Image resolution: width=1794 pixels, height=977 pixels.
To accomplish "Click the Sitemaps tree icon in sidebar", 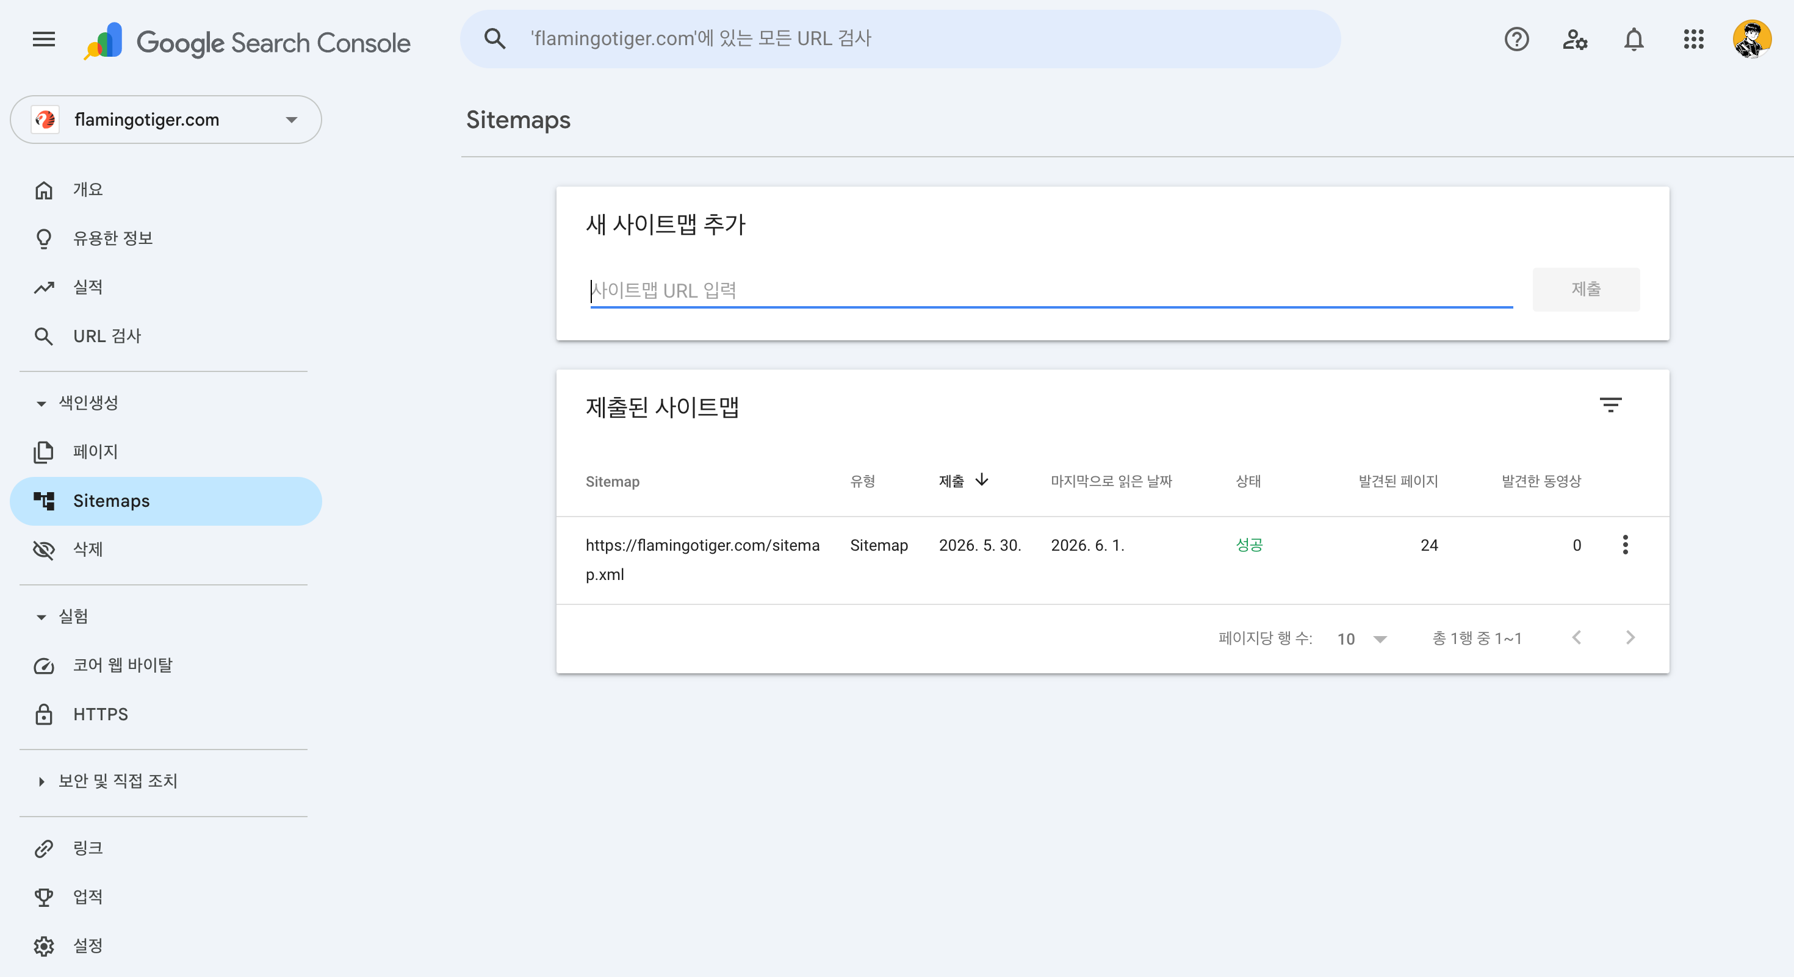I will [x=44, y=501].
